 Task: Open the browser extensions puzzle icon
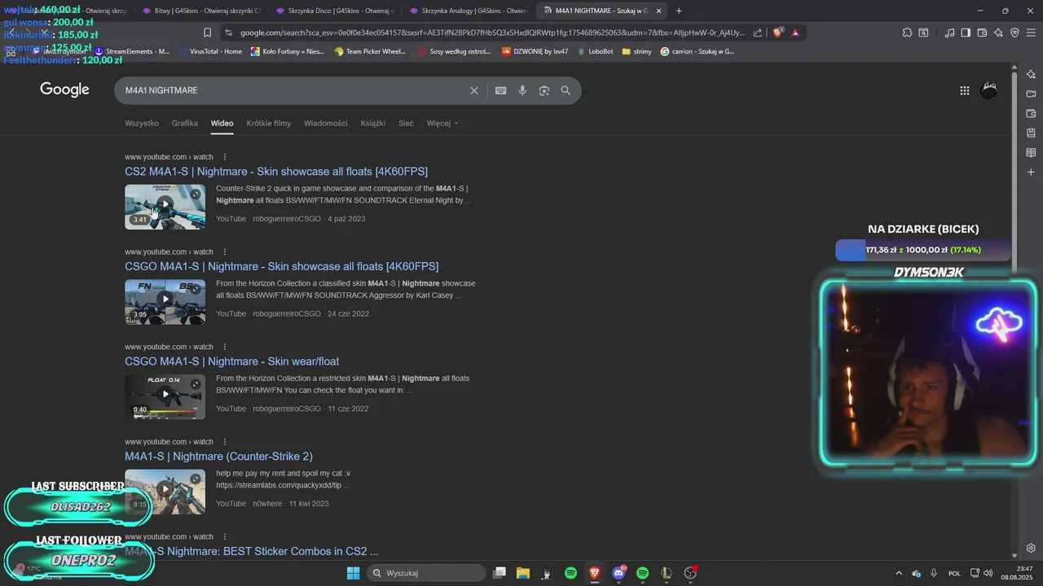coord(907,33)
